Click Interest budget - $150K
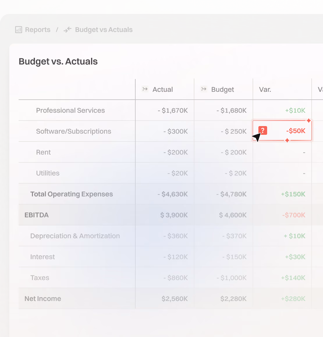The width and height of the screenshot is (323, 337). pyautogui.click(x=234, y=257)
